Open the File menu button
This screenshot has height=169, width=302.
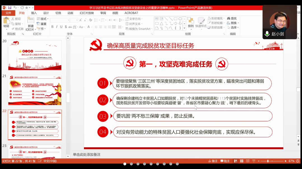(8, 13)
